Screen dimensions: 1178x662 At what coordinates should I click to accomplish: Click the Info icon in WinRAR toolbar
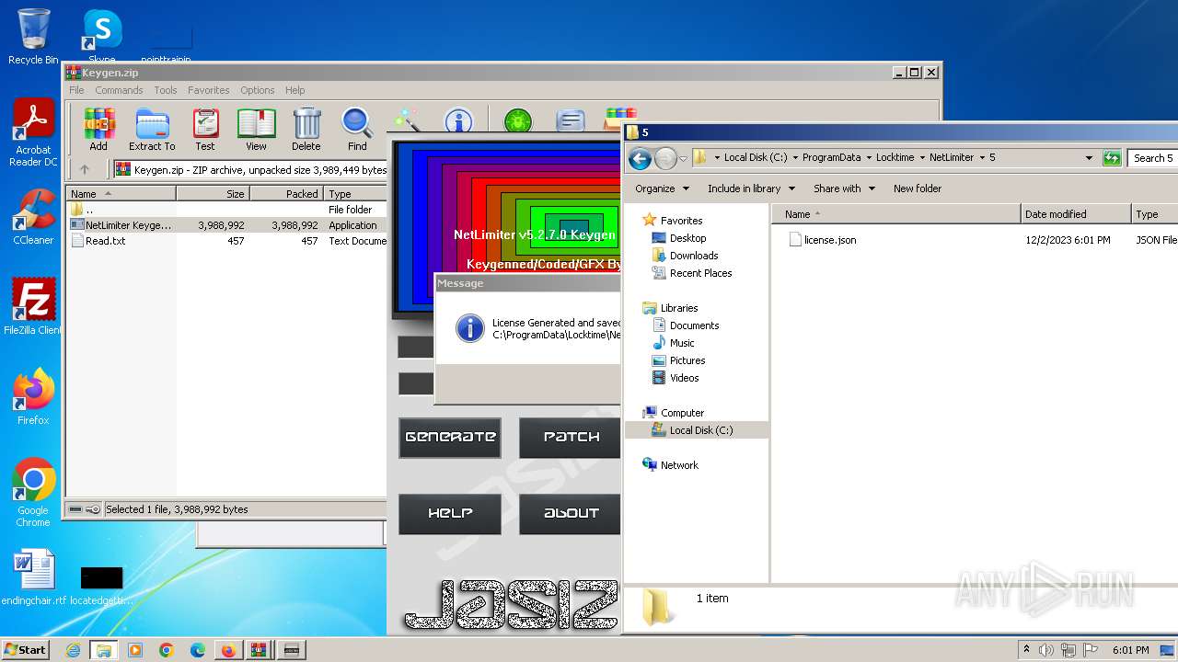click(x=458, y=120)
